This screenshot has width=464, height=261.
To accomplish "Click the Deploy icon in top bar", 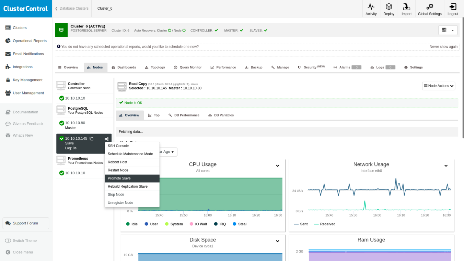I will click(x=389, y=7).
